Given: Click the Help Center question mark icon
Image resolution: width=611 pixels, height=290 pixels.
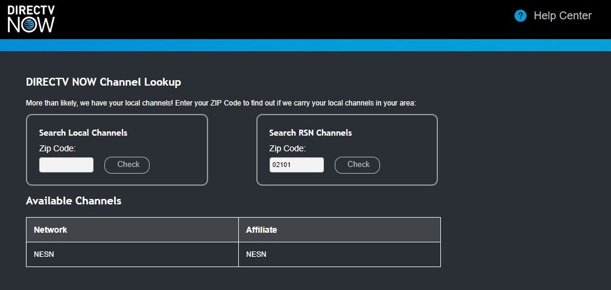Looking at the screenshot, I should [520, 16].
